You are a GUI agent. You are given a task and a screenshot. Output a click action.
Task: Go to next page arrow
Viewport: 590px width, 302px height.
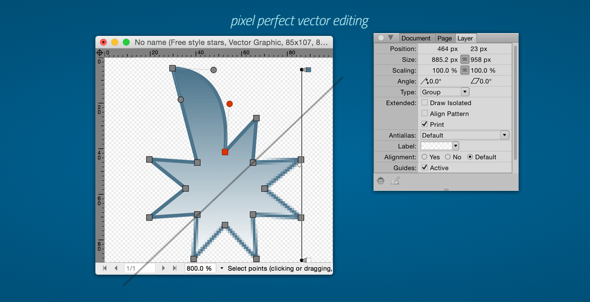point(163,268)
